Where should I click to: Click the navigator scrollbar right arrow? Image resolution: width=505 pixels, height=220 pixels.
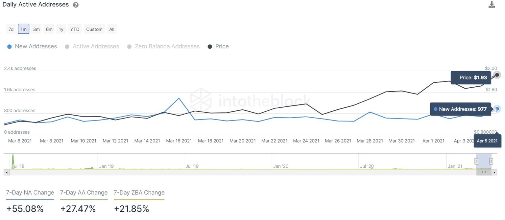(x=494, y=172)
